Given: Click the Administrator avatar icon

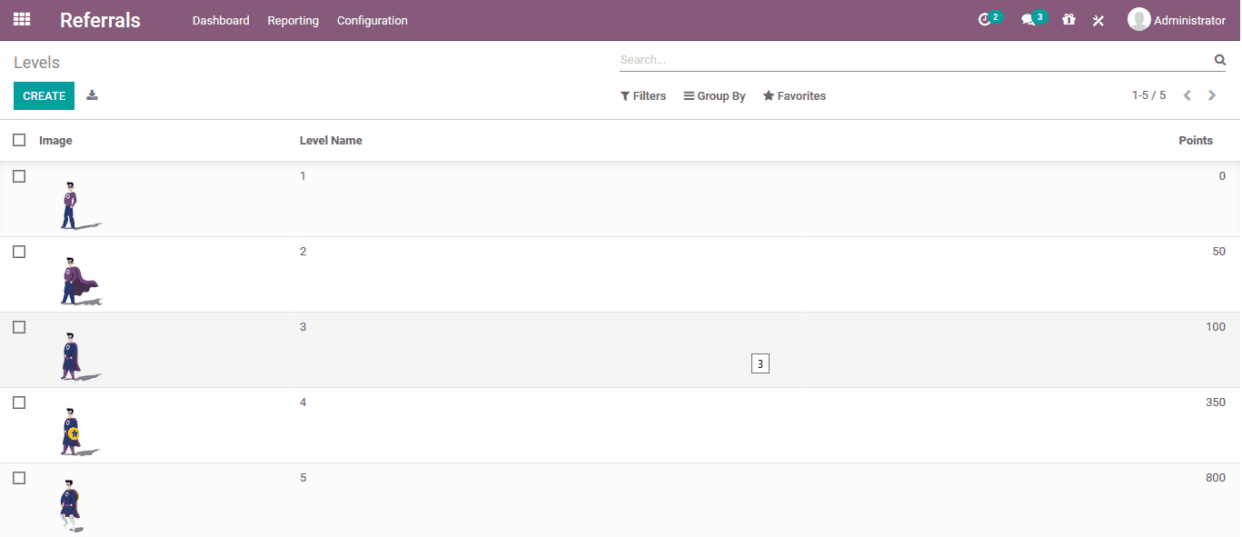Looking at the screenshot, I should tap(1138, 19).
